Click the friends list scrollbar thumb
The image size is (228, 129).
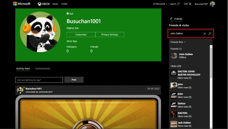pyautogui.click(x=211, y=63)
